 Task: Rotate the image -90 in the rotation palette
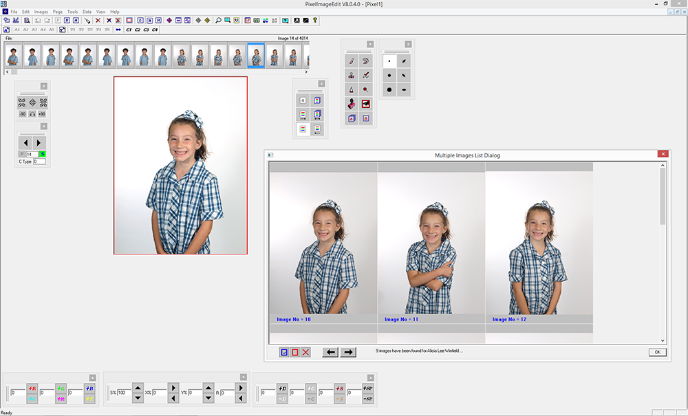[22, 113]
